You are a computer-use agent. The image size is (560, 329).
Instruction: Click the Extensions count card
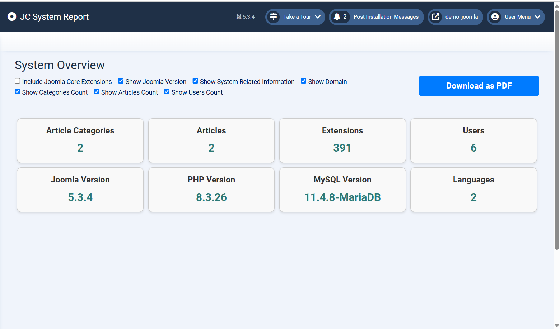click(342, 140)
